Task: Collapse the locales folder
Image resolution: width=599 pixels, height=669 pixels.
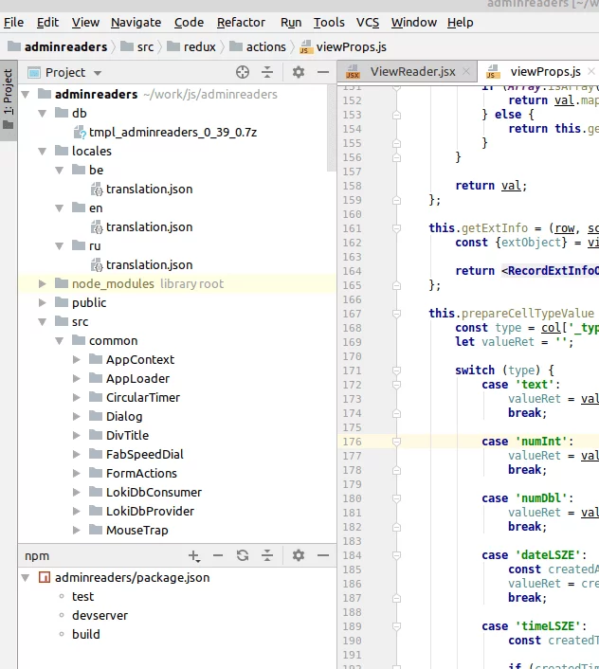Action: [43, 151]
